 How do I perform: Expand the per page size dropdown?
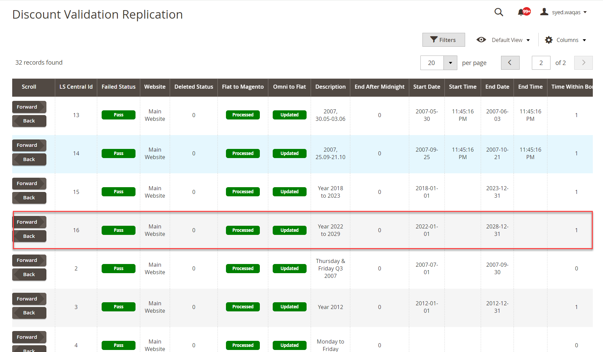click(450, 63)
